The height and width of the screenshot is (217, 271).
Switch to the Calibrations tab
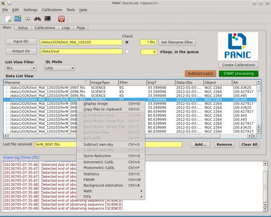[x=45, y=28]
